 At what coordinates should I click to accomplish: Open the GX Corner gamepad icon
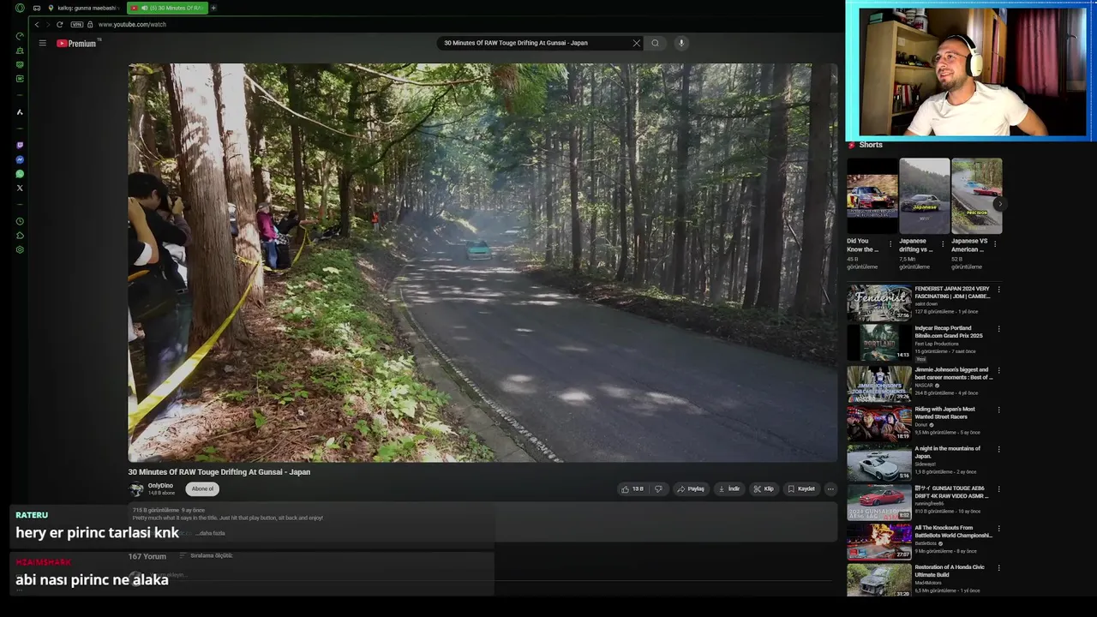(x=36, y=8)
